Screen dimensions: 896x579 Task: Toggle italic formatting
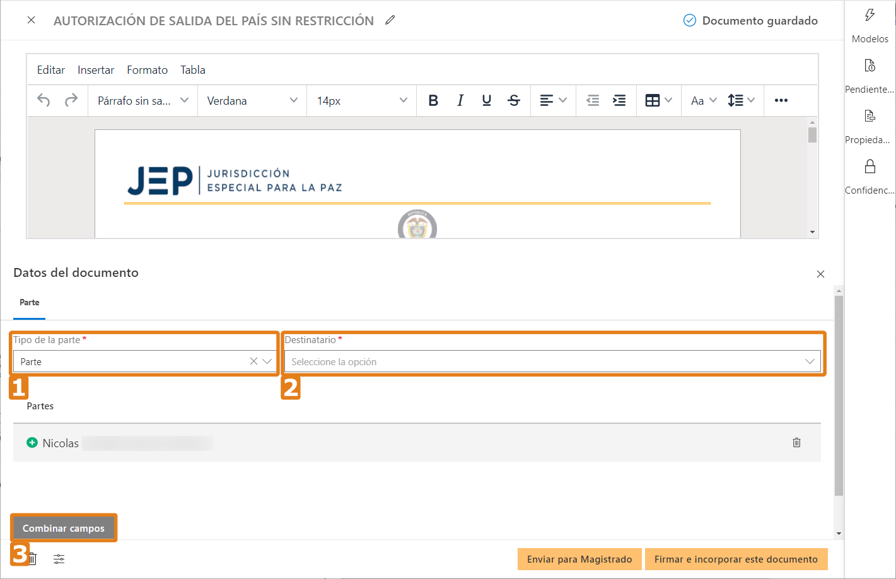tap(460, 100)
